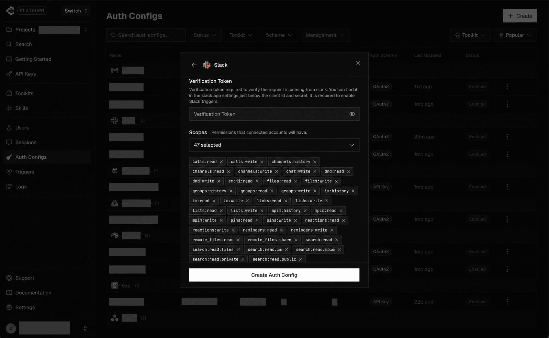Remove the search:read.public scope tag
This screenshot has height=338, width=549.
301,259
